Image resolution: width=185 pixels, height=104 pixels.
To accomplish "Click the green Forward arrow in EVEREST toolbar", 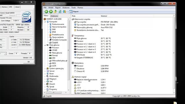I will click(x=51, y=12).
